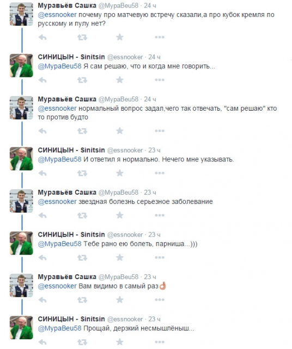Viewport: 292px width, 349px height.
Task: Retweet the 'звездная болезнь' tweet
Action: pos(82,215)
